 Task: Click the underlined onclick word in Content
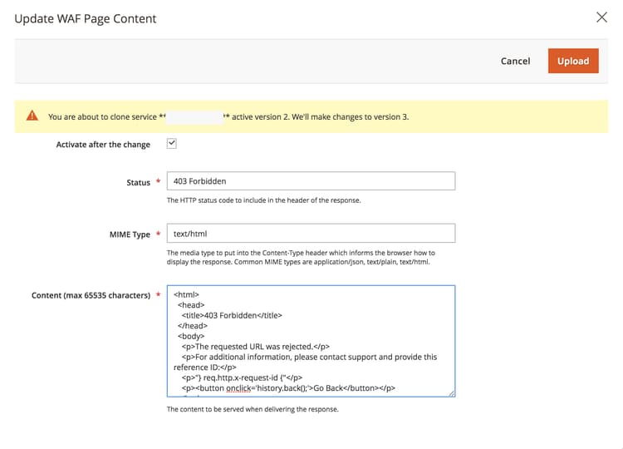(x=243, y=387)
